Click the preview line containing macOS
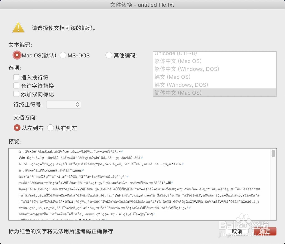 [74, 176]
